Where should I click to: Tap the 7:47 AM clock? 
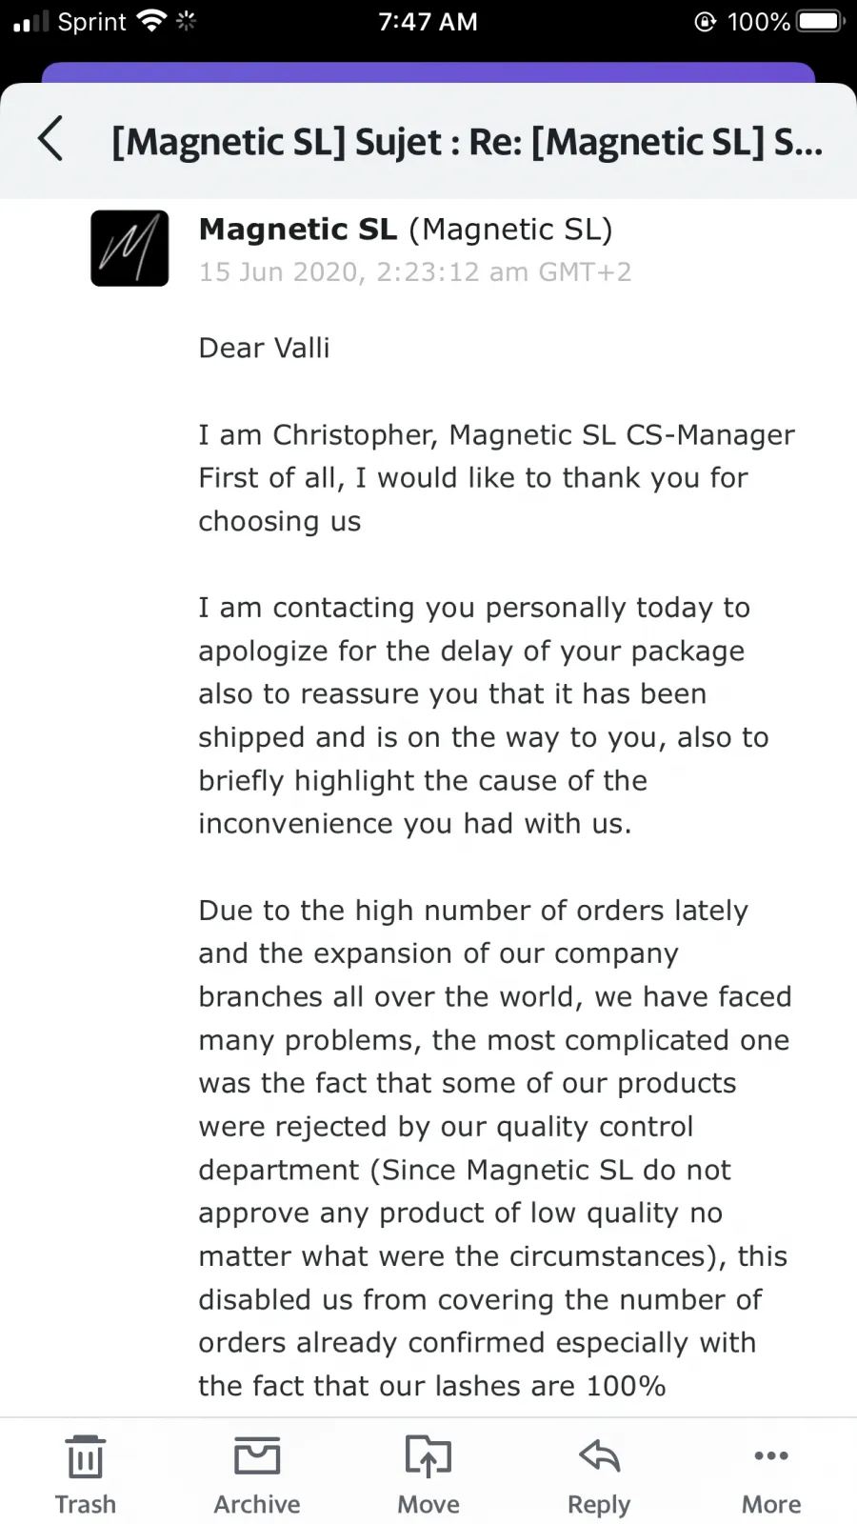pyautogui.click(x=428, y=21)
